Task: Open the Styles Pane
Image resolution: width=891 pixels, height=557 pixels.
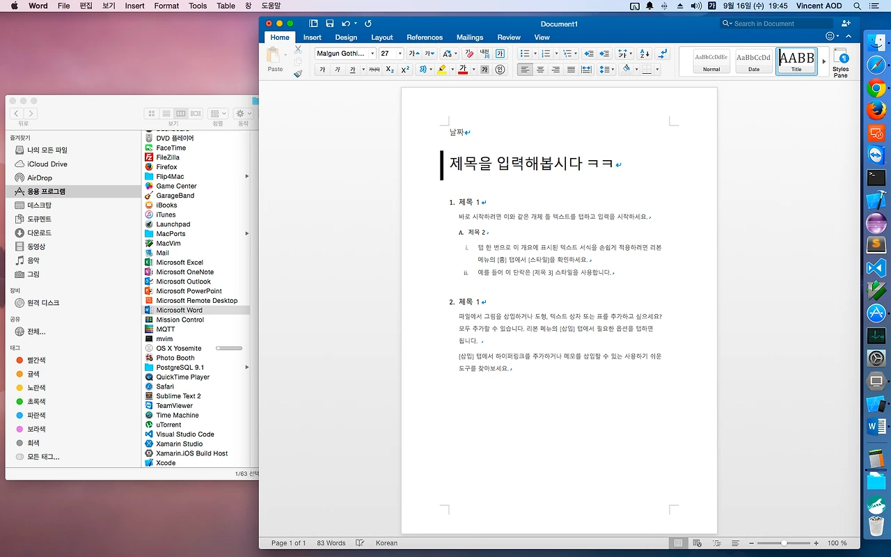Action: point(841,63)
